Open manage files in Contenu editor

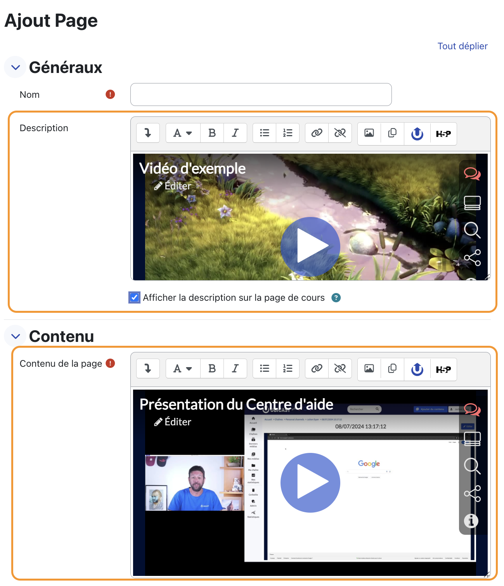[392, 369]
